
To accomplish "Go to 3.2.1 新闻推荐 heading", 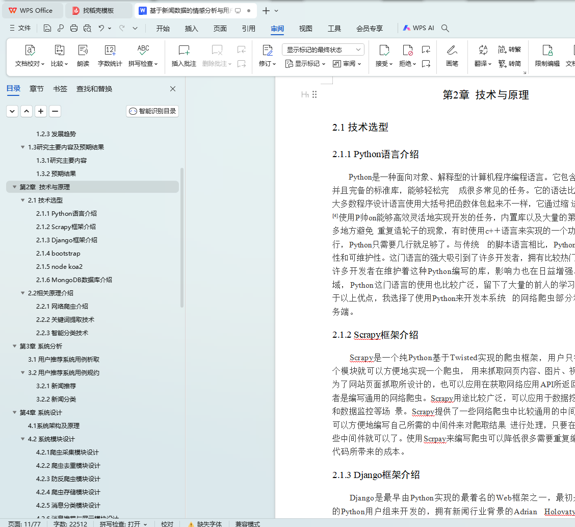I will (56, 386).
